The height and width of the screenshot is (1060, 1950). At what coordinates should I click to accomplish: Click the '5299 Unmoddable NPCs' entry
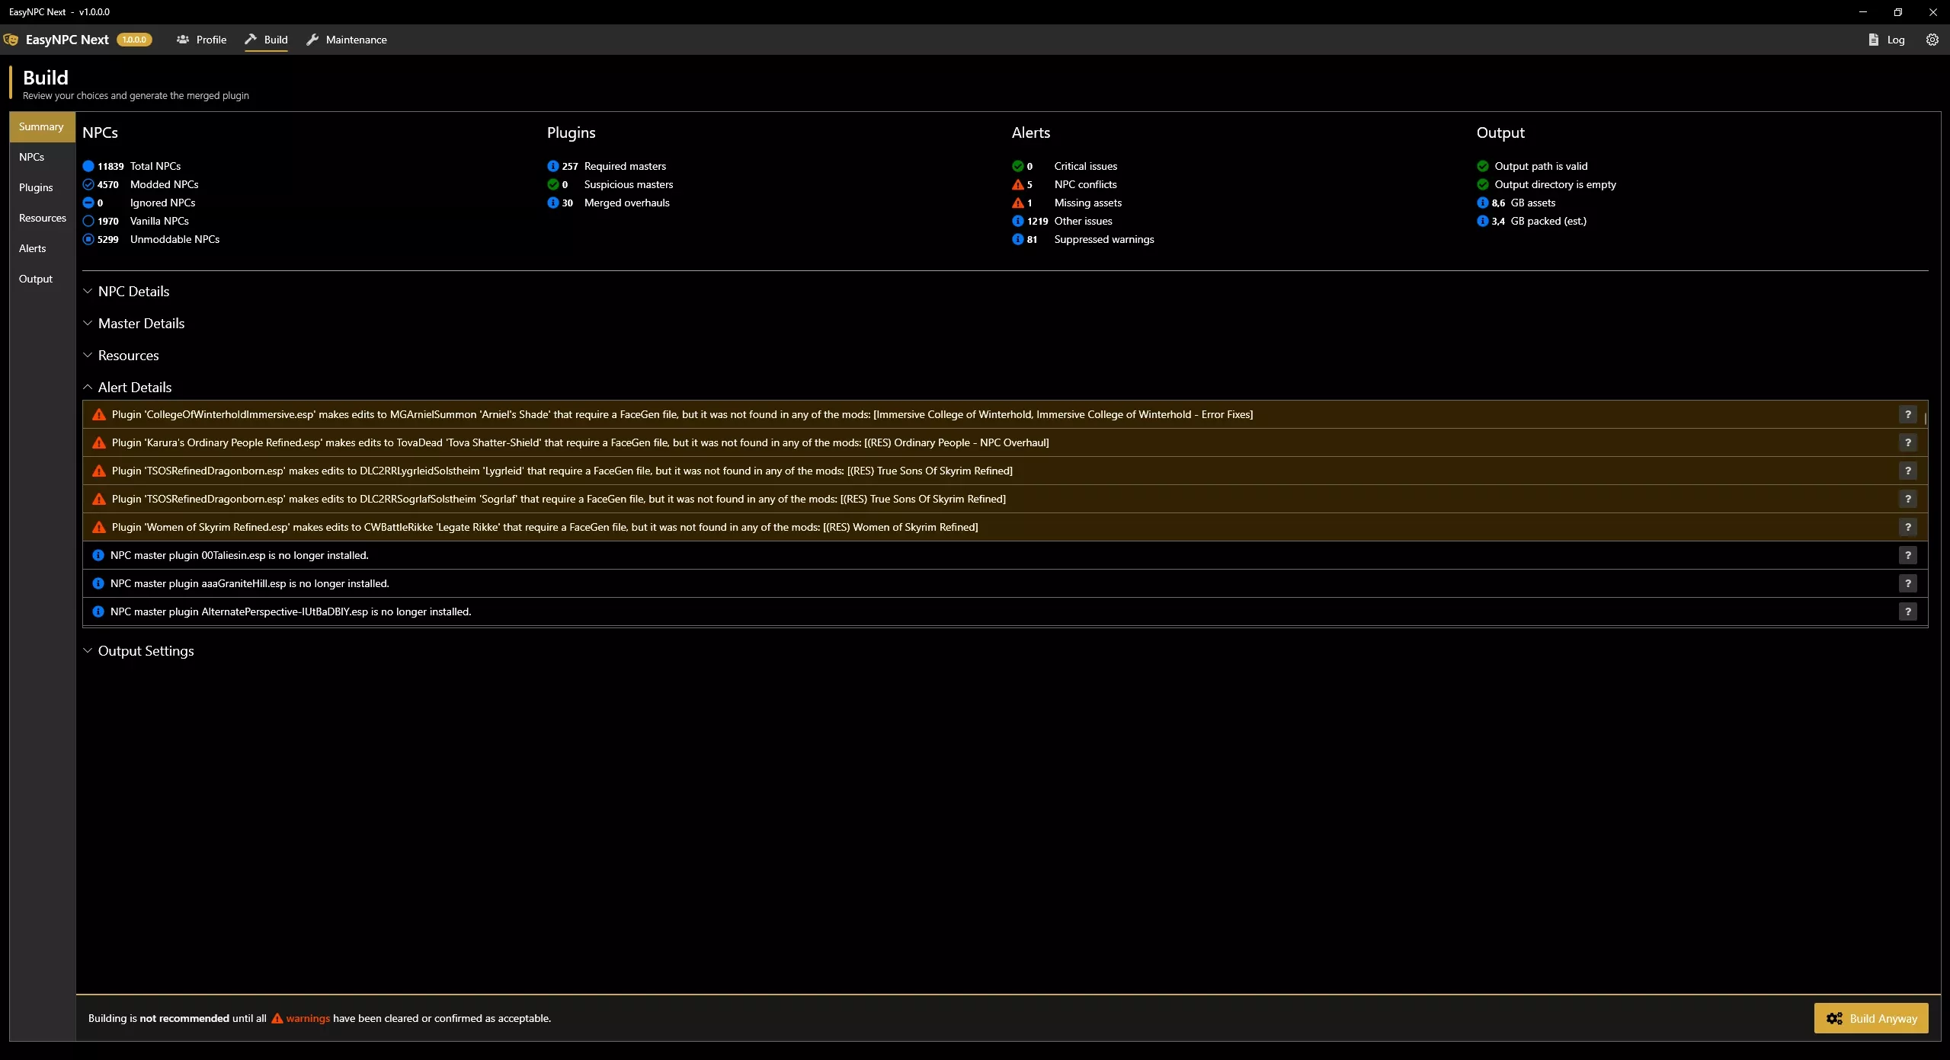[x=151, y=239]
